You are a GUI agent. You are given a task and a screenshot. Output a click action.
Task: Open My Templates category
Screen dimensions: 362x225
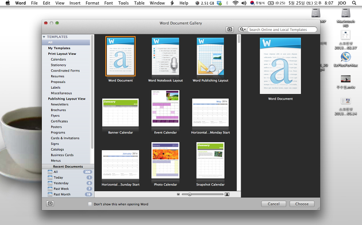tap(59, 48)
